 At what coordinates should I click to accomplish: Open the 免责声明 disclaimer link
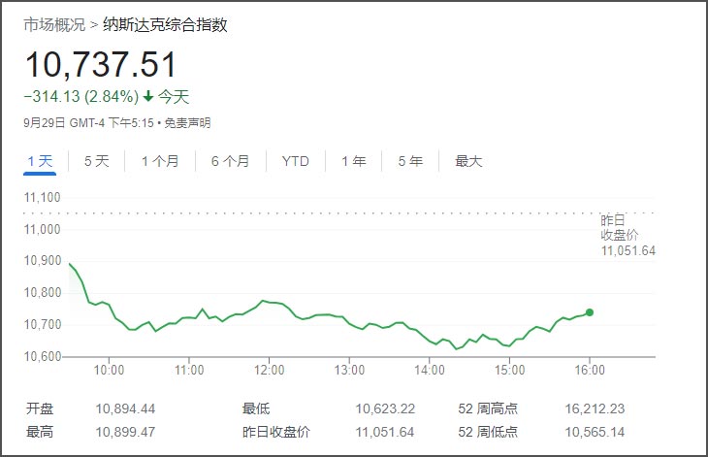[x=187, y=123]
